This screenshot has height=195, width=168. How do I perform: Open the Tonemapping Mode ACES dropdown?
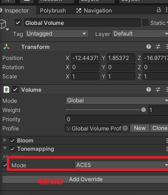(121, 165)
